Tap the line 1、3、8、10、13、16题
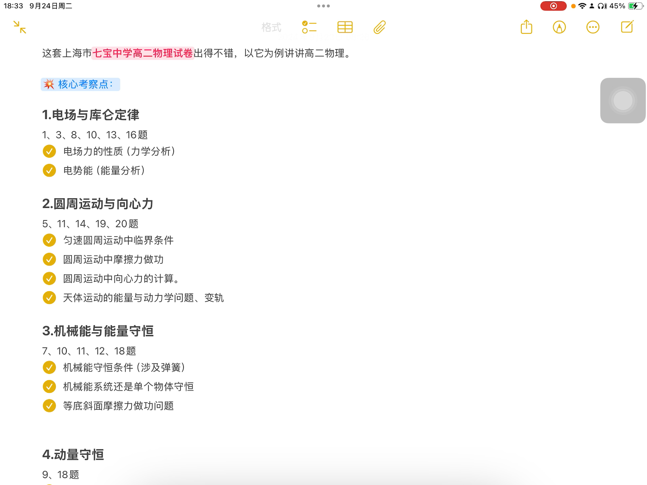 (95, 135)
